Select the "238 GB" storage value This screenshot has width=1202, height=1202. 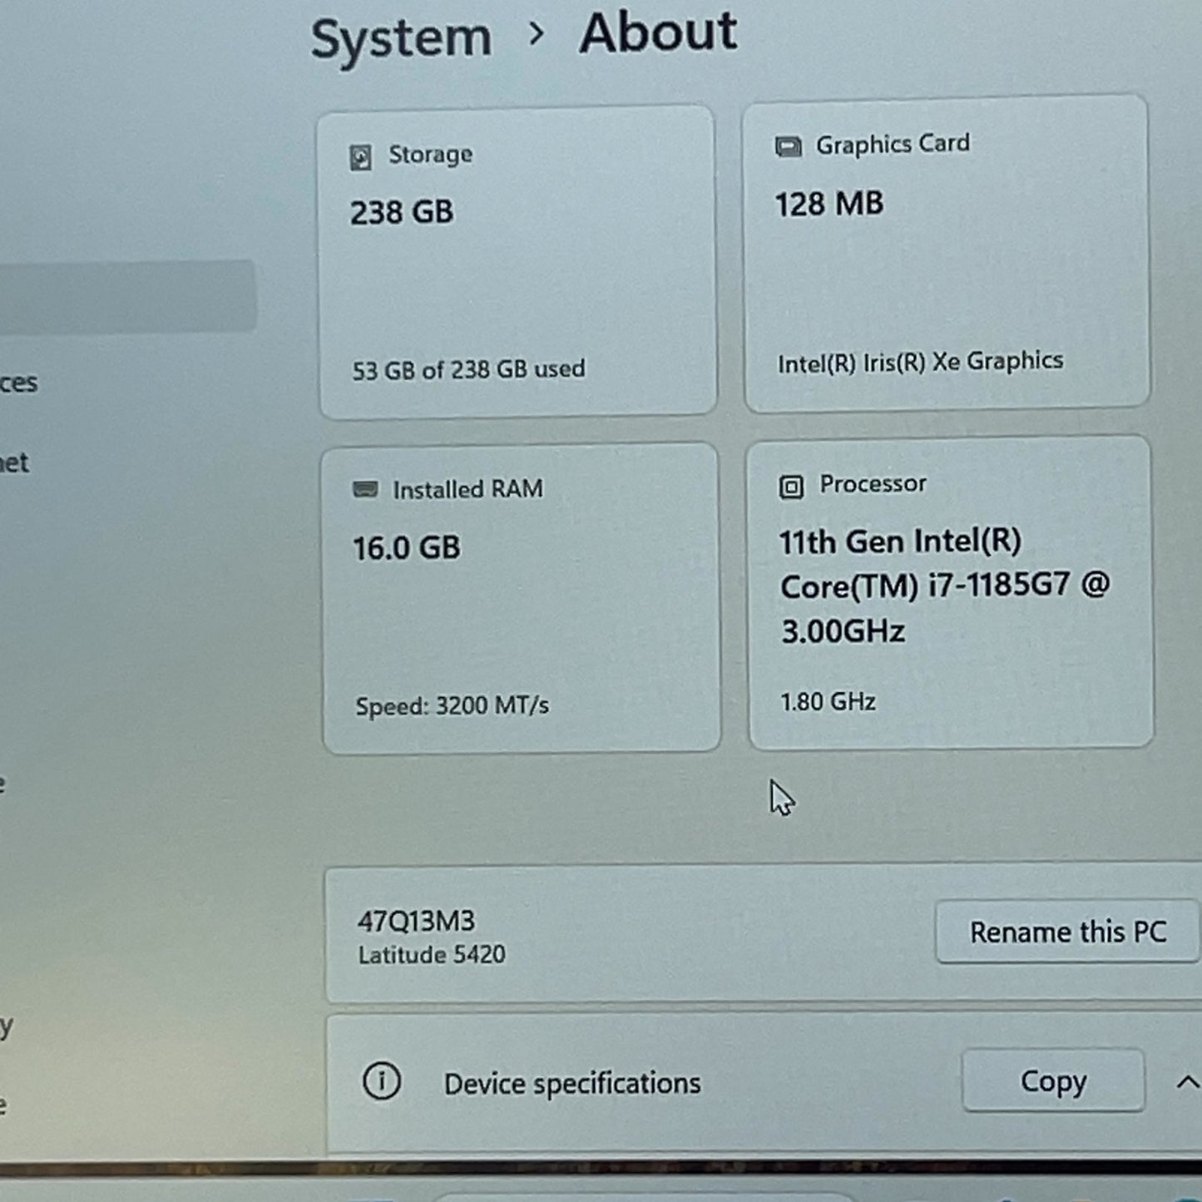coord(402,213)
